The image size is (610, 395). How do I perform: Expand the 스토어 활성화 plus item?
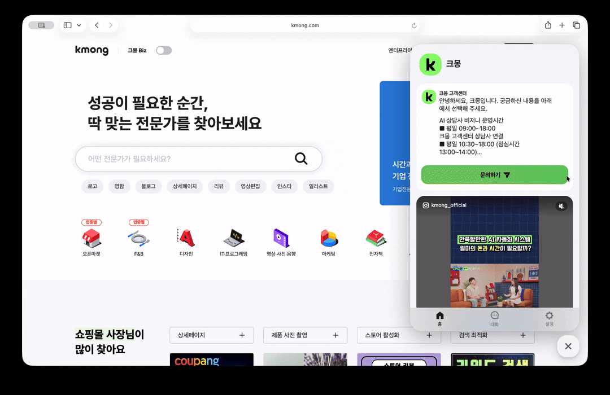click(399, 335)
